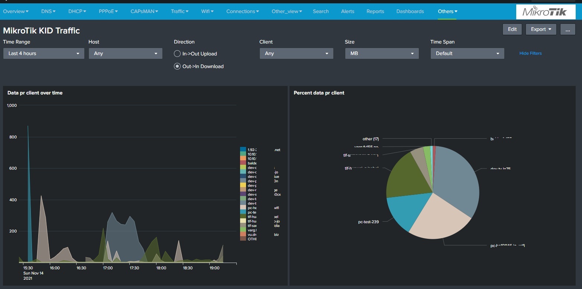Image resolution: width=582 pixels, height=289 pixels.
Task: Click the blue 1.92 legend swatch
Action: point(243,150)
